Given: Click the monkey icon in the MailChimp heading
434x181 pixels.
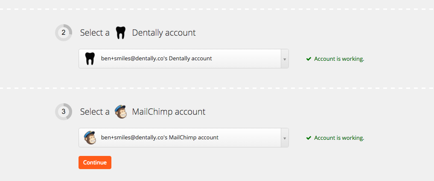Looking at the screenshot, I should pyautogui.click(x=121, y=112).
